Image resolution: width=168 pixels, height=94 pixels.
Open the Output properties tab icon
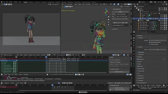coord(134,40)
